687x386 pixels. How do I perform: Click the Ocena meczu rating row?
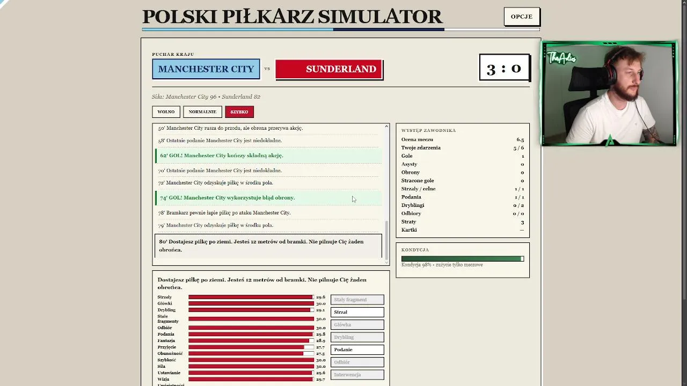(463, 139)
